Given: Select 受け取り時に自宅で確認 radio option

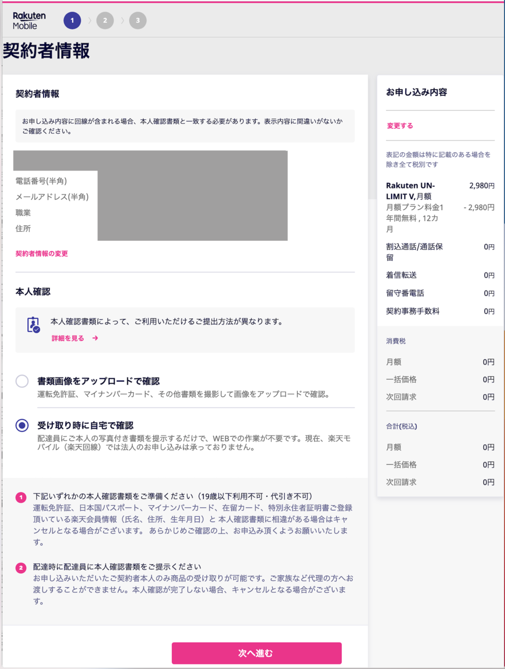Looking at the screenshot, I should click(x=22, y=425).
